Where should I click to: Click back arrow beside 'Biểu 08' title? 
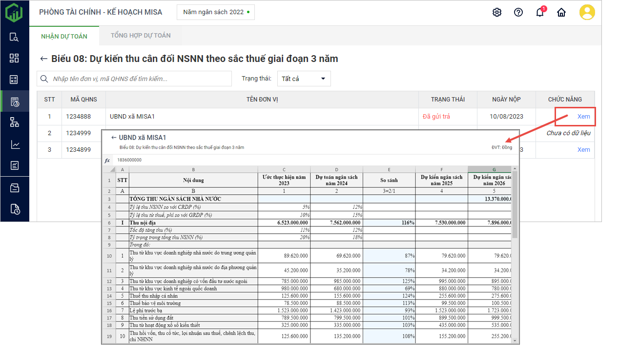click(x=44, y=59)
